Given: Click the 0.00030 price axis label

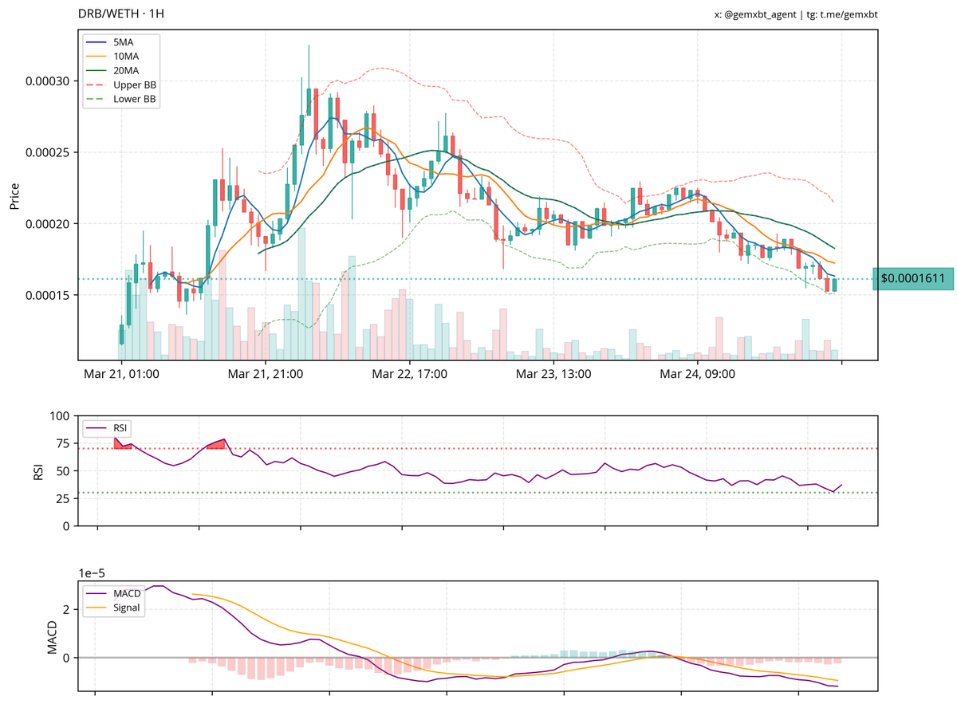Looking at the screenshot, I should (47, 81).
